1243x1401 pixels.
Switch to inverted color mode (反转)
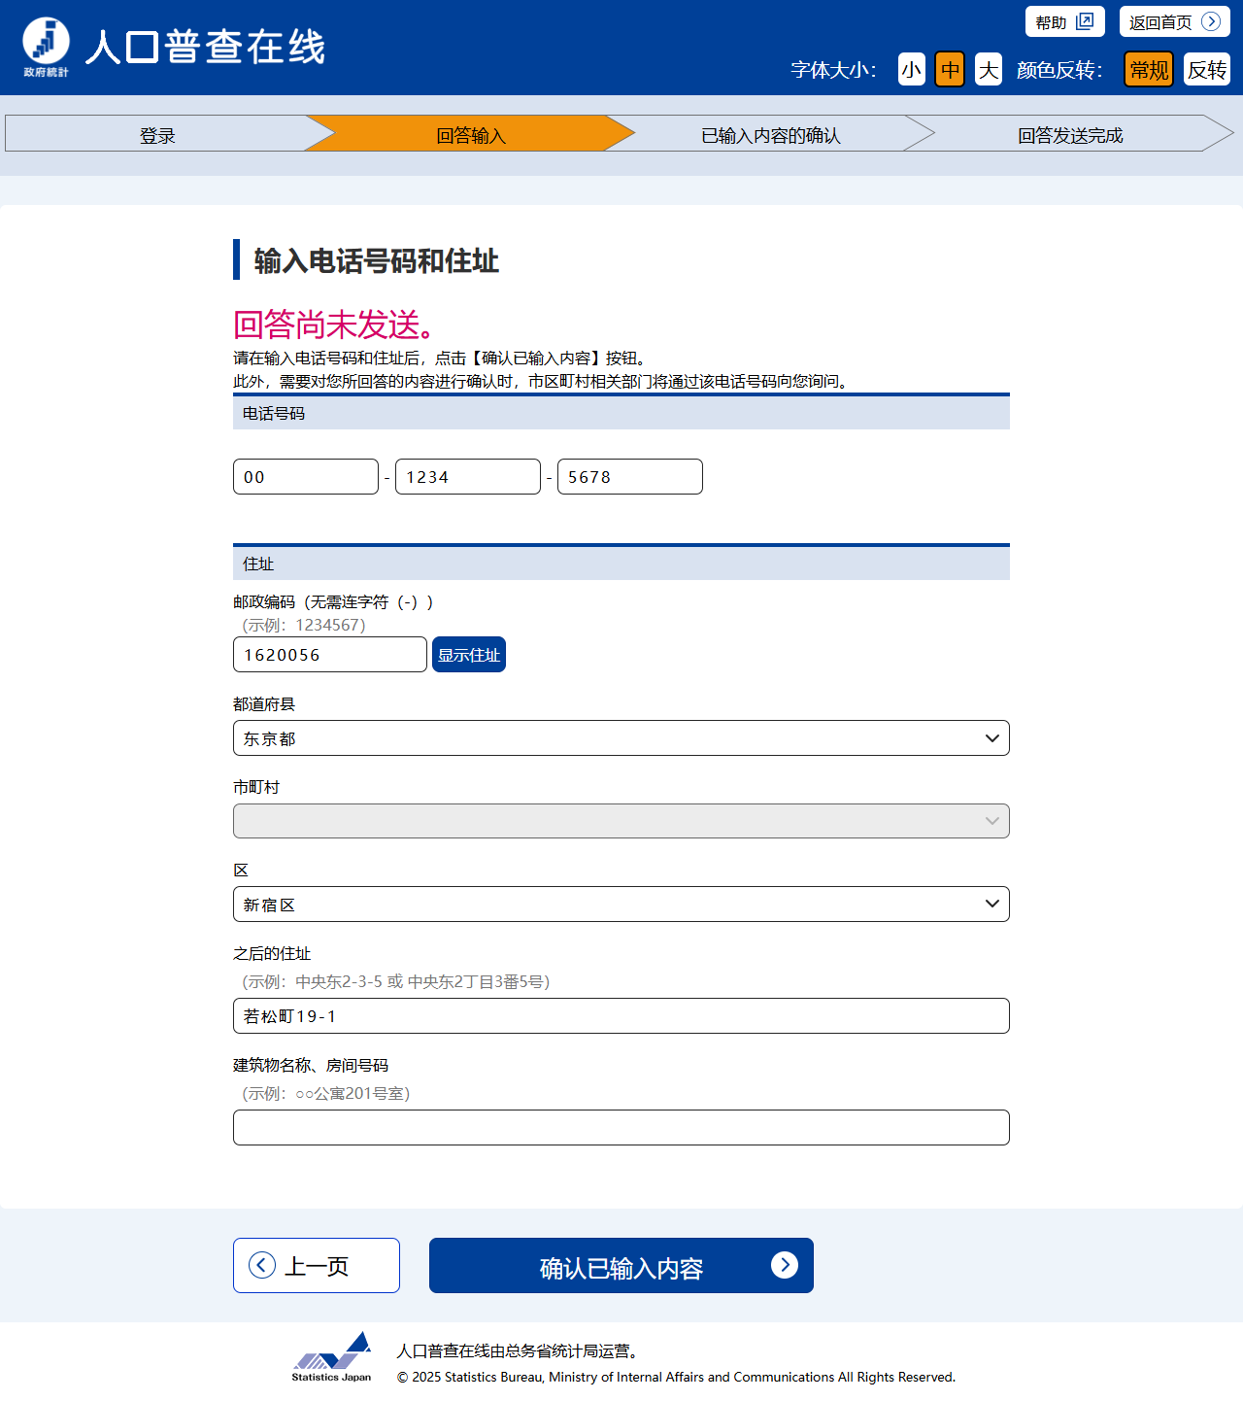[1206, 70]
